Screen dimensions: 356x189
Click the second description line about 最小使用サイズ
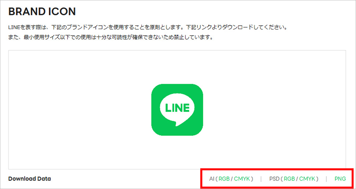click(110, 37)
